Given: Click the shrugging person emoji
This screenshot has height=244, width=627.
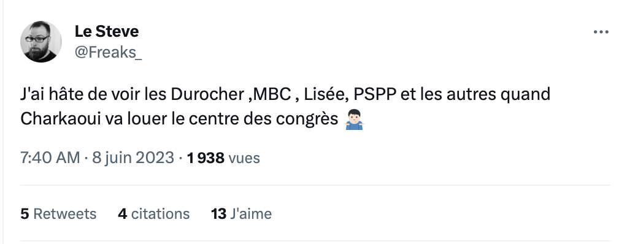Looking at the screenshot, I should pyautogui.click(x=354, y=120).
